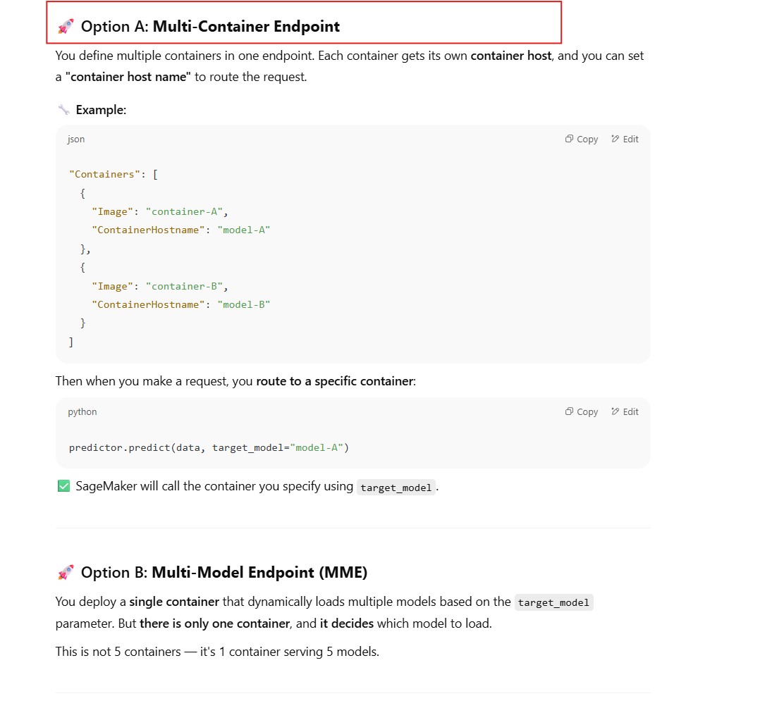This screenshot has height=701, width=772.
Task: Click the json language label
Action: 76,139
